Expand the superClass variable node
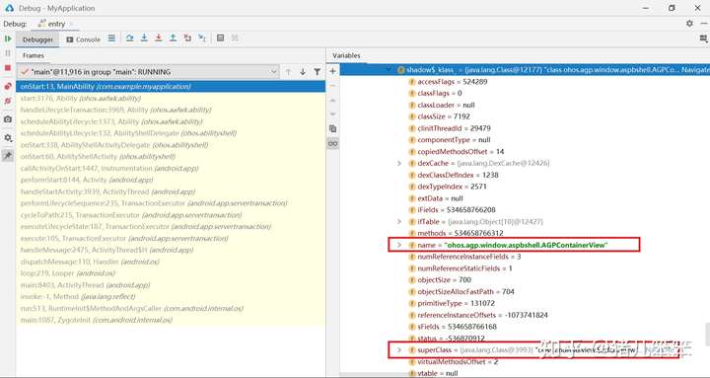 click(x=399, y=350)
